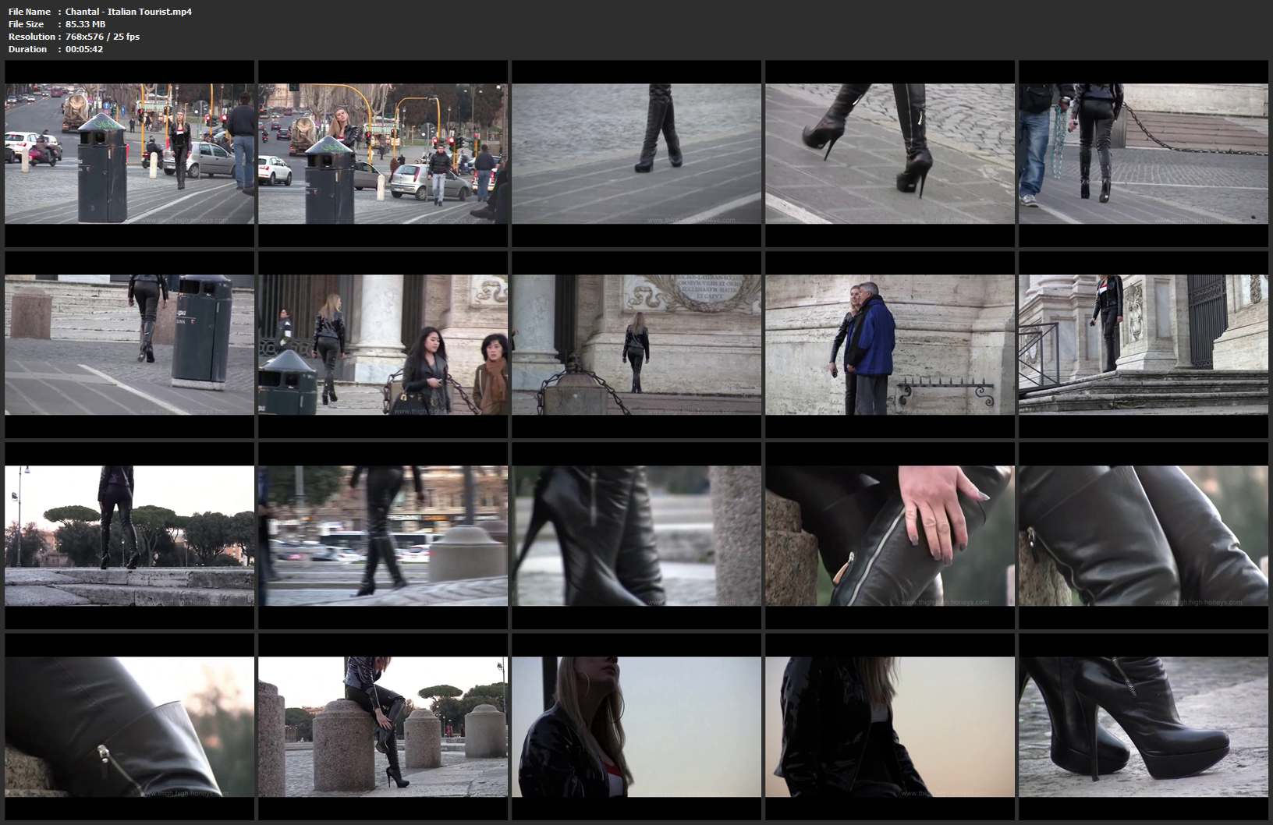This screenshot has height=825, width=1273.
Task: Select thumbnail of woman sitting on stone bollard
Action: (383, 726)
